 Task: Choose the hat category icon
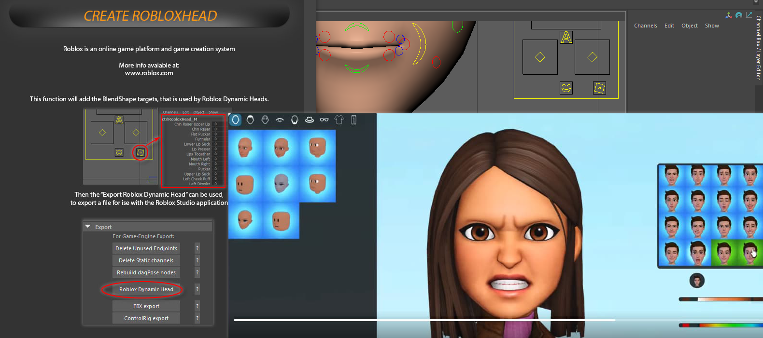point(310,120)
